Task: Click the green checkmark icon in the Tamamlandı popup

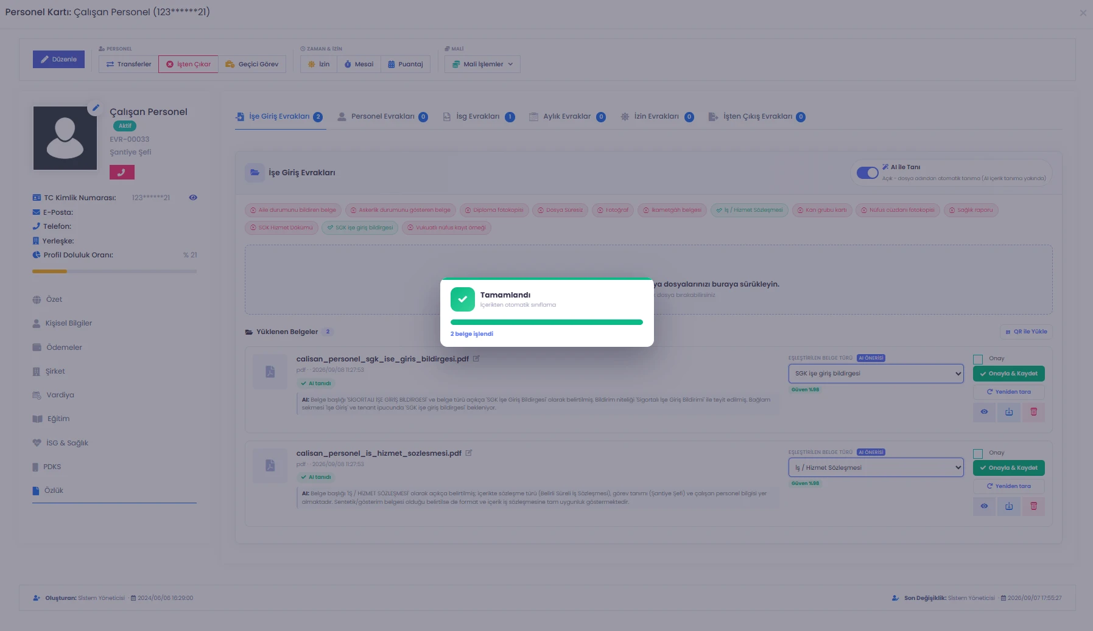Action: click(463, 299)
